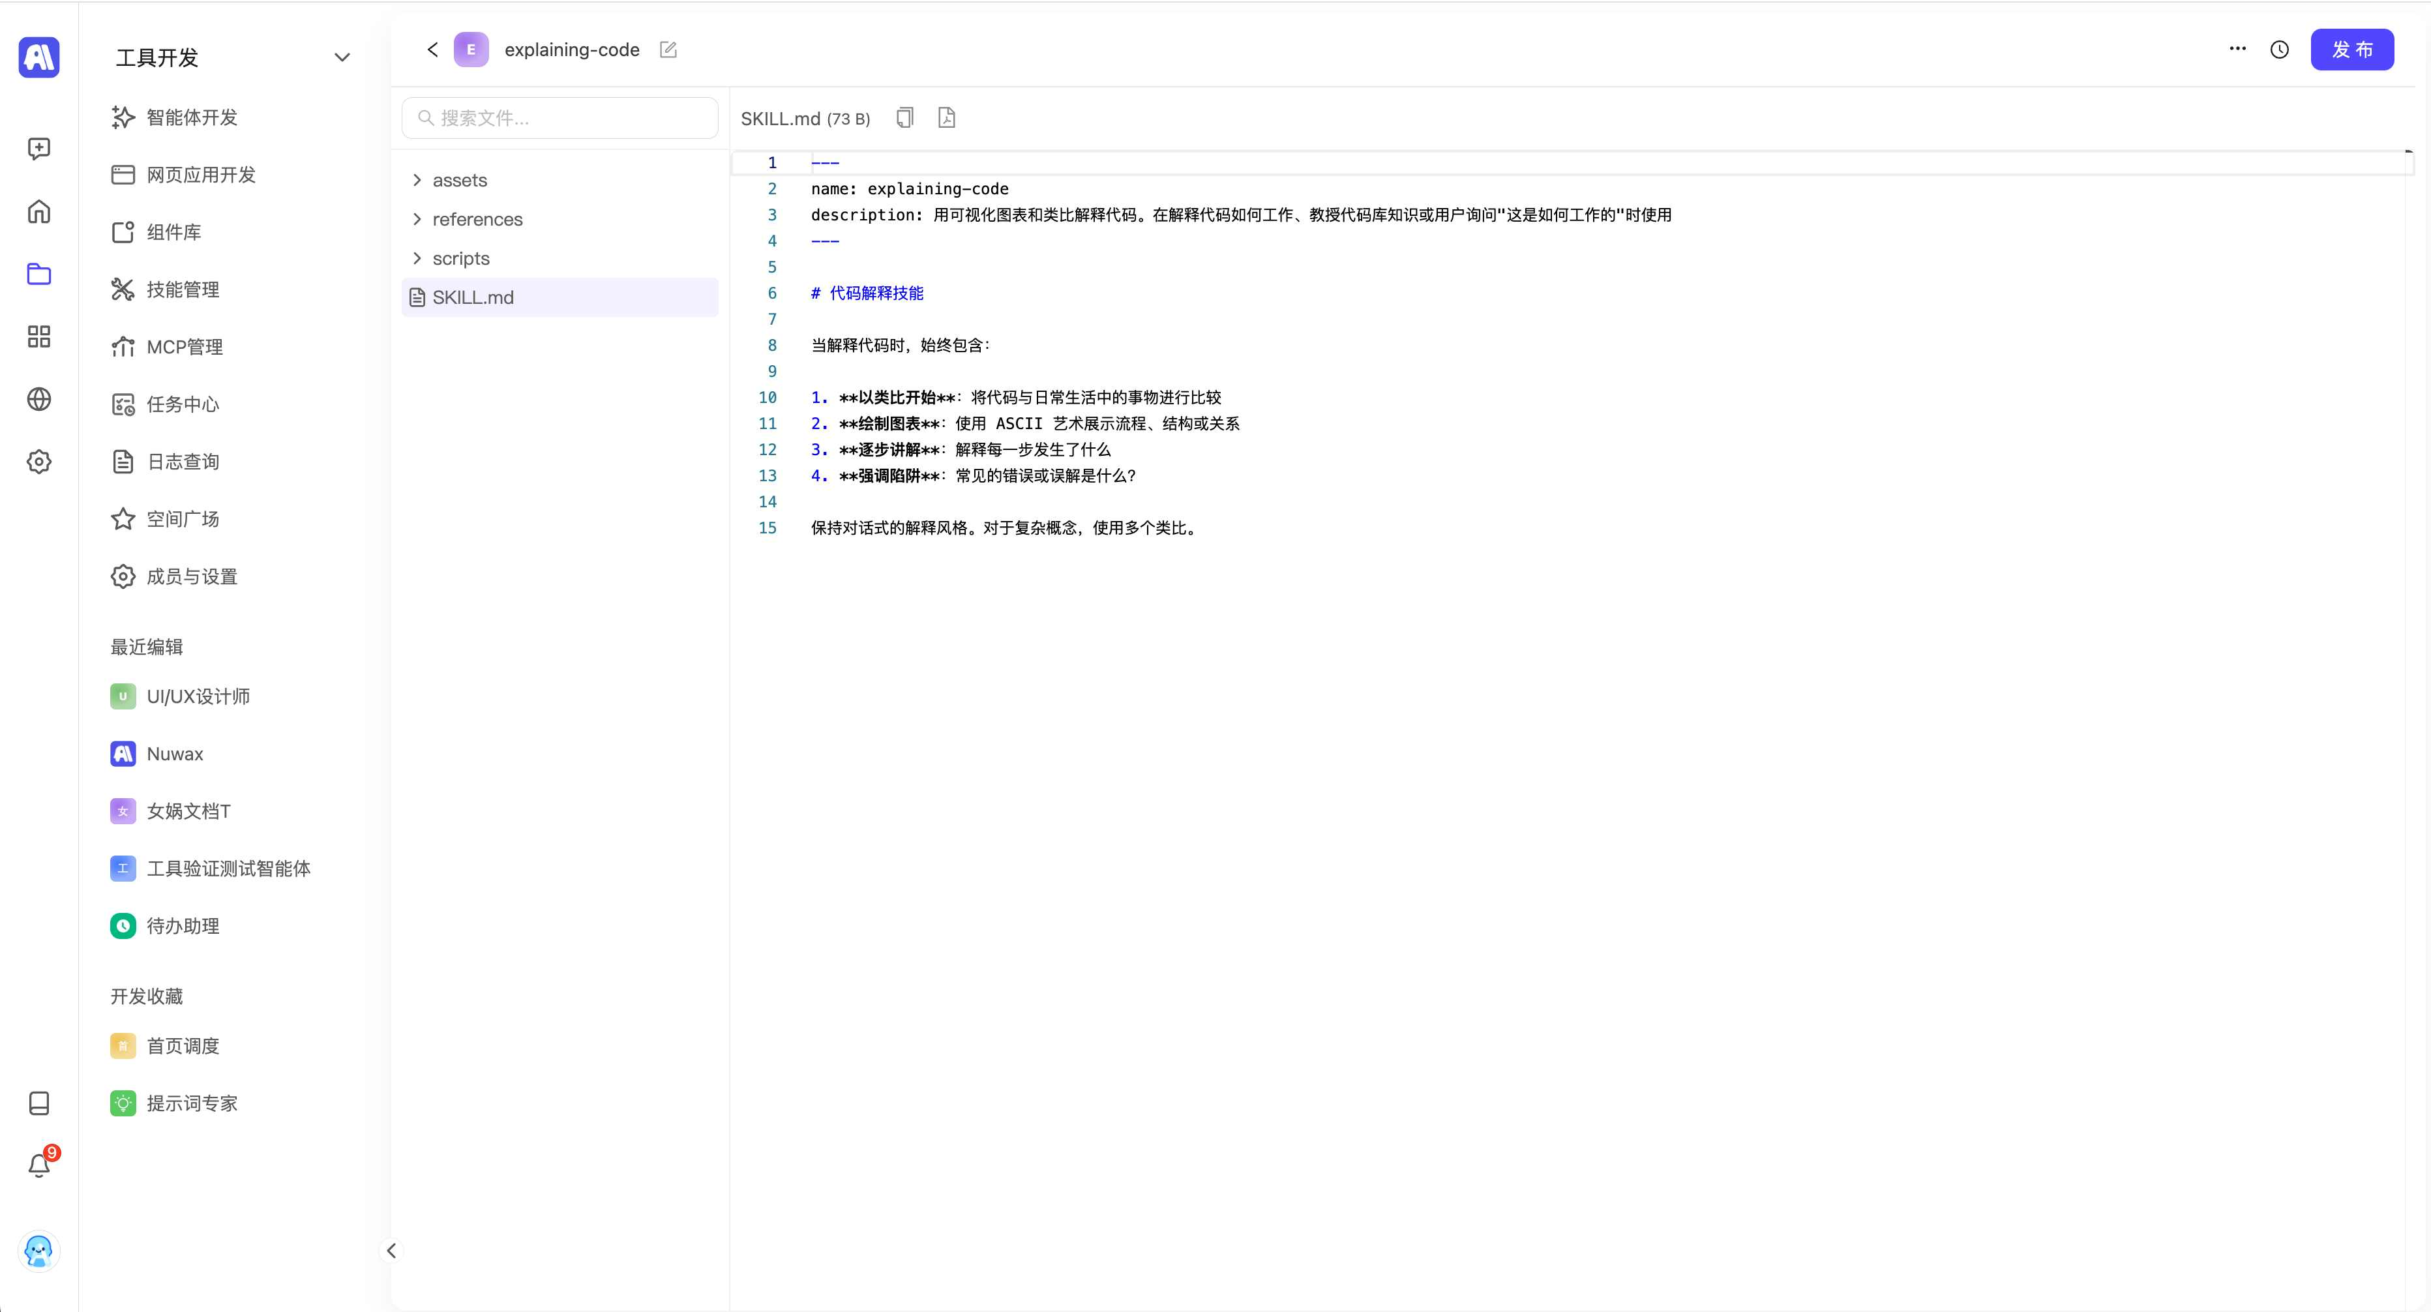The width and height of the screenshot is (2431, 1312).
Task: Open 技能管理 menu item
Action: [182, 290]
